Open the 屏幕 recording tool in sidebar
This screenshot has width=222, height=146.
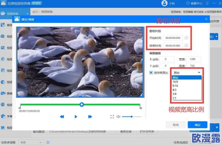[6, 93]
